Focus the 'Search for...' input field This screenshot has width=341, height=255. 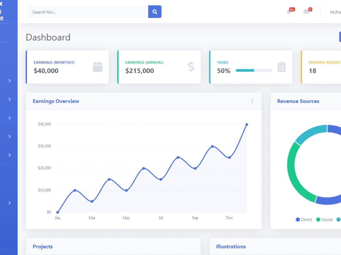coord(88,12)
